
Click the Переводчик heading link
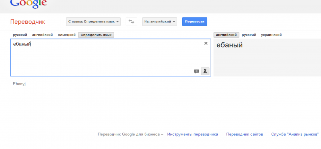(x=28, y=22)
